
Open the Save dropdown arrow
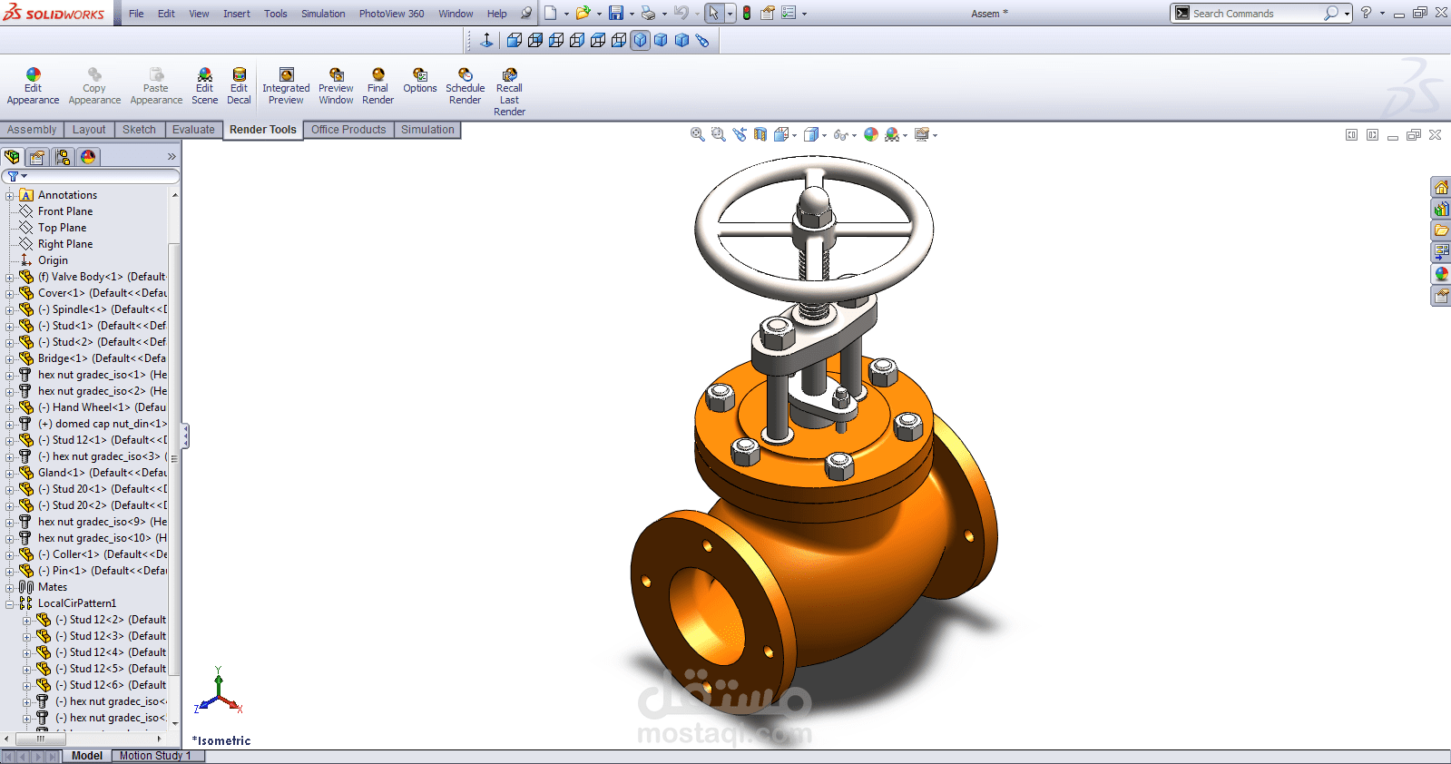[632, 14]
